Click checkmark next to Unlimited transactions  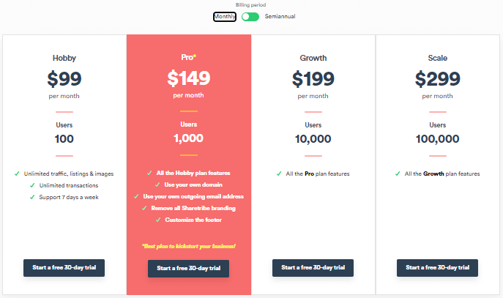[32, 185]
